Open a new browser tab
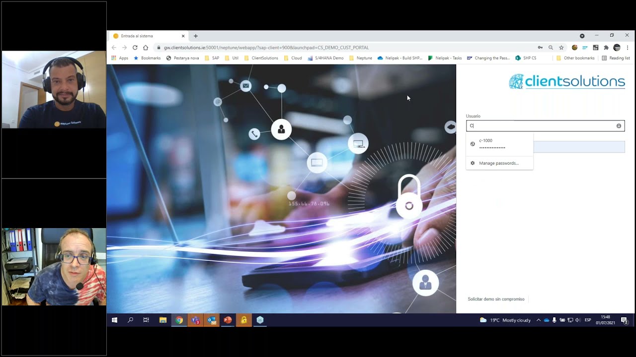This screenshot has height=357, width=636. (196, 36)
